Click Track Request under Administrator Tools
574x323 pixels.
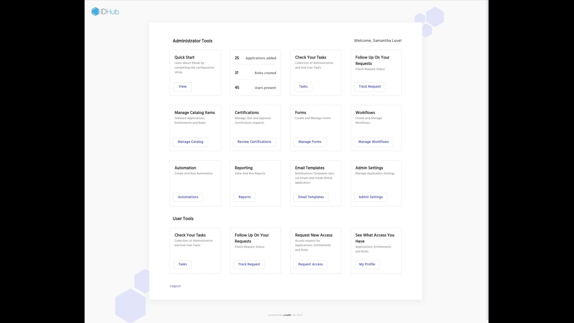click(370, 87)
